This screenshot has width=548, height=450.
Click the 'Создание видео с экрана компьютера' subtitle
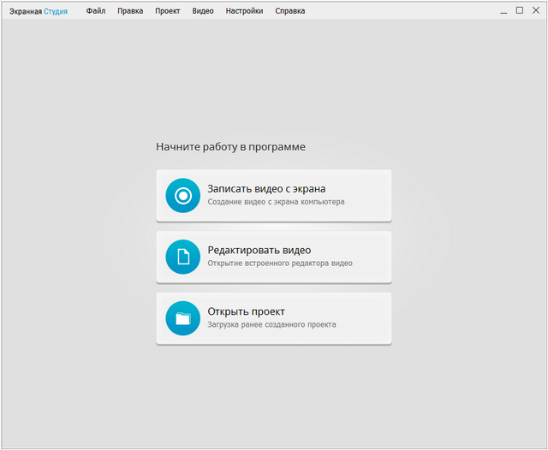click(x=276, y=203)
